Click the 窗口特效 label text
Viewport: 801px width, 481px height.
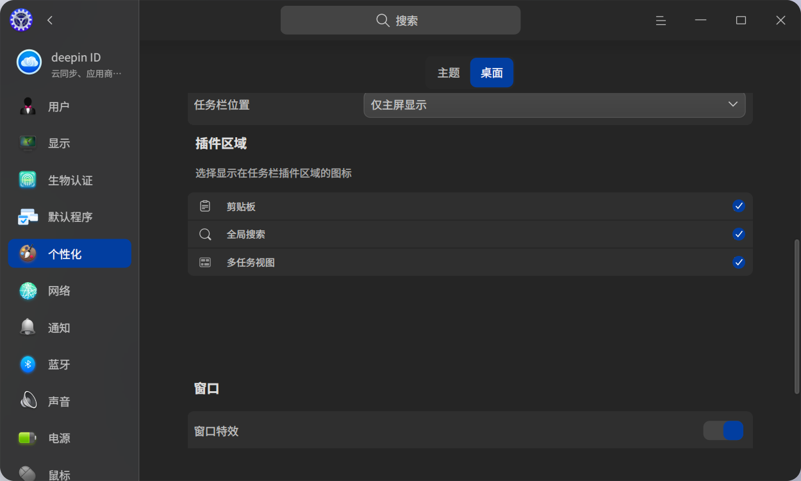pos(217,431)
